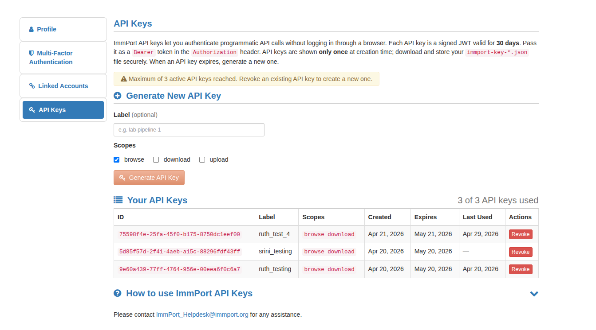The width and height of the screenshot is (596, 330).
Task: Click the Generate New API Key heading
Action: [174, 96]
